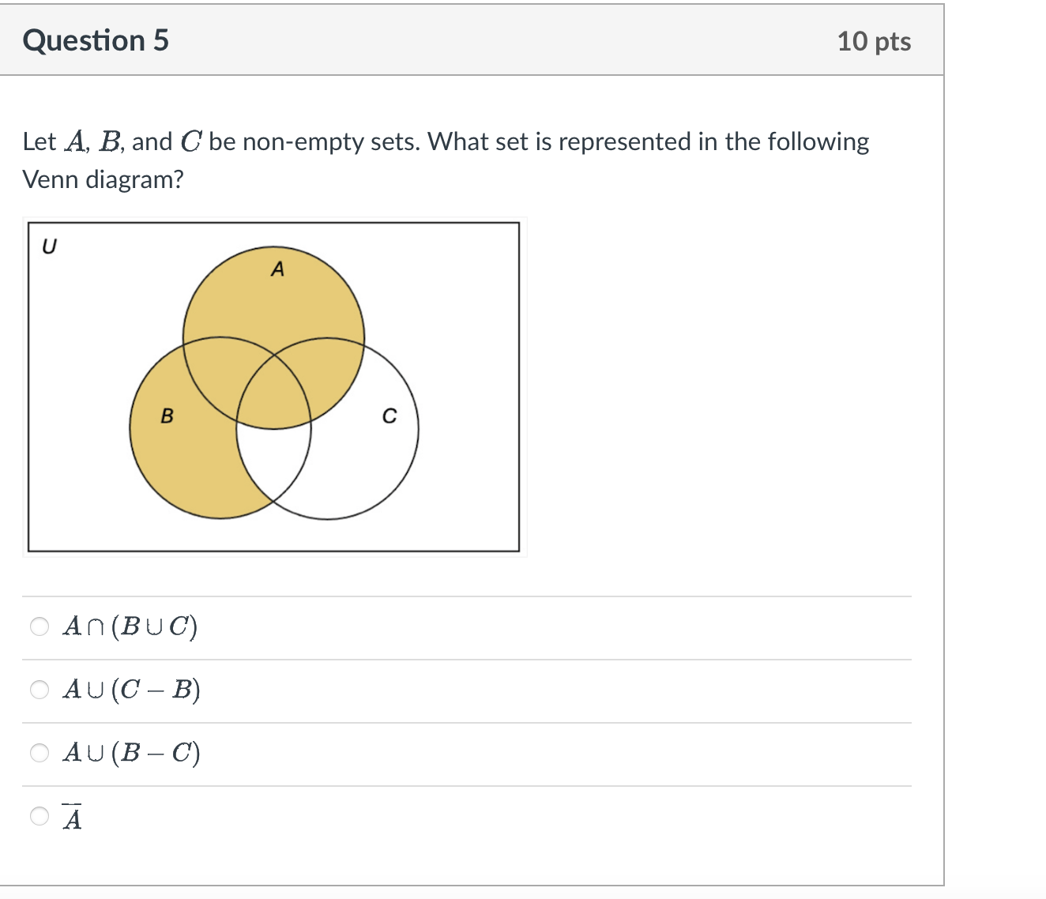Image resolution: width=1046 pixels, height=899 pixels.
Task: Click the 10 pts score label
Action: (874, 41)
